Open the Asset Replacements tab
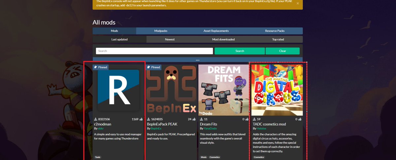This screenshot has width=396, height=160. (216, 31)
